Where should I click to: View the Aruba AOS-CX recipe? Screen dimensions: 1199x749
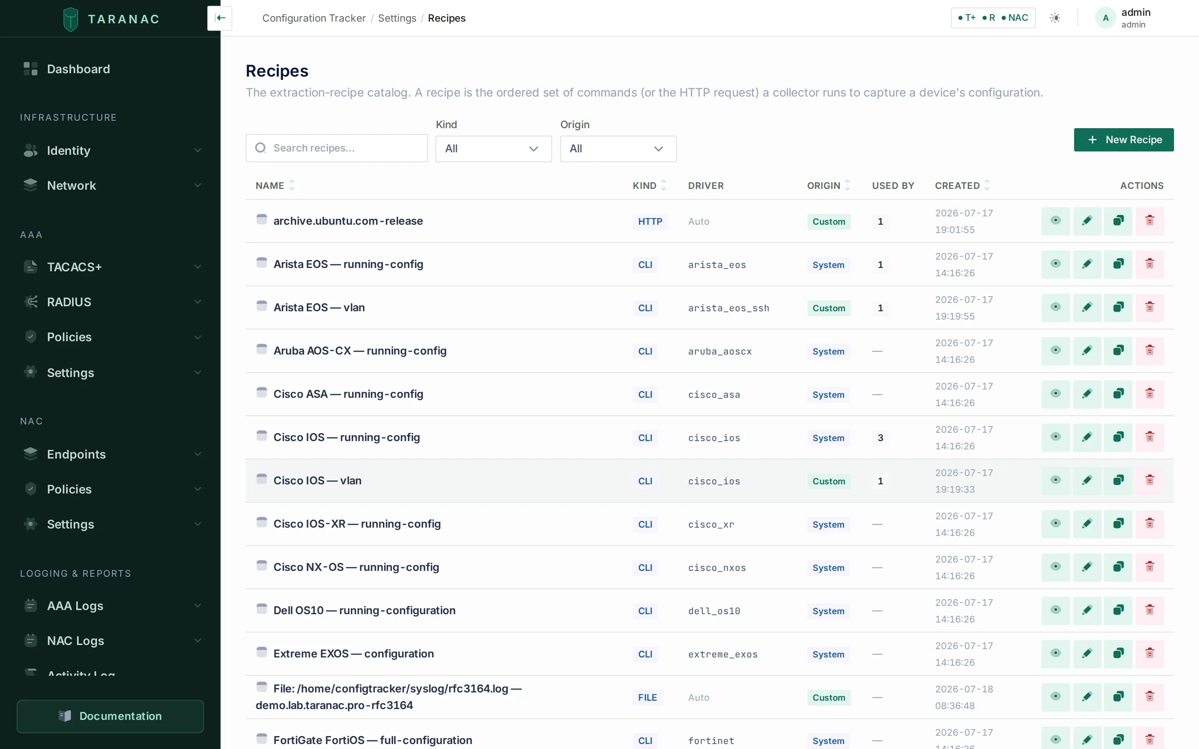[1055, 351]
